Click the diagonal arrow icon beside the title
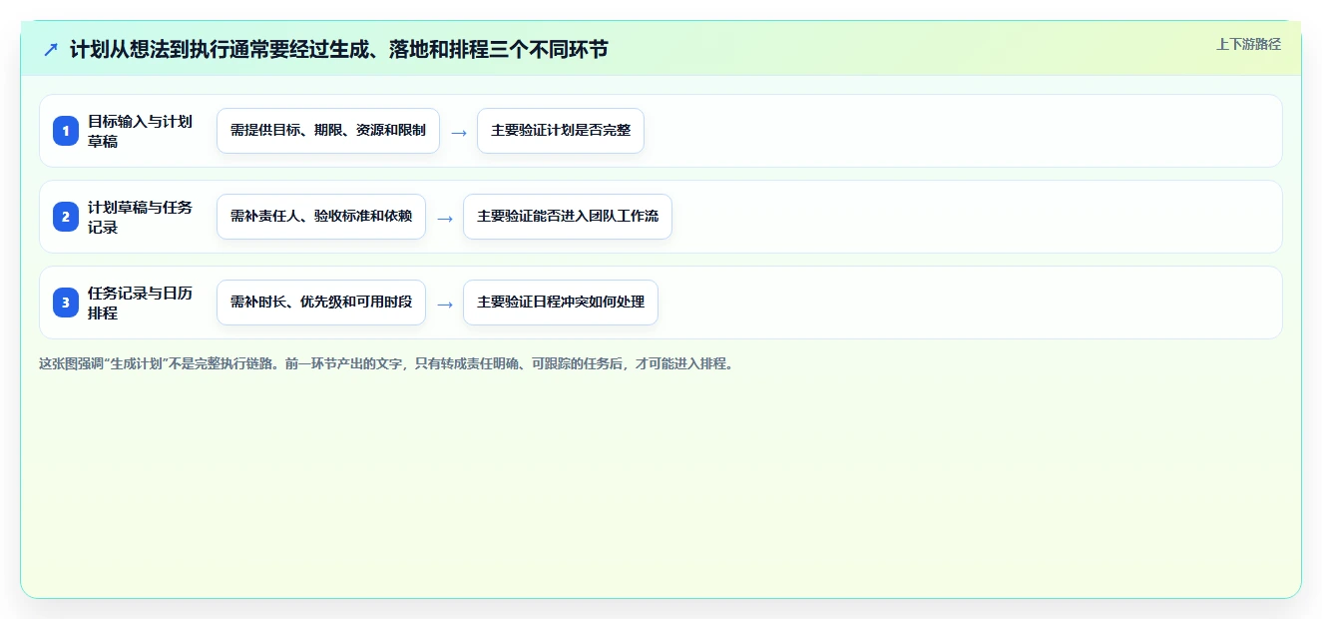Image resolution: width=1322 pixels, height=619 pixels. tap(51, 49)
